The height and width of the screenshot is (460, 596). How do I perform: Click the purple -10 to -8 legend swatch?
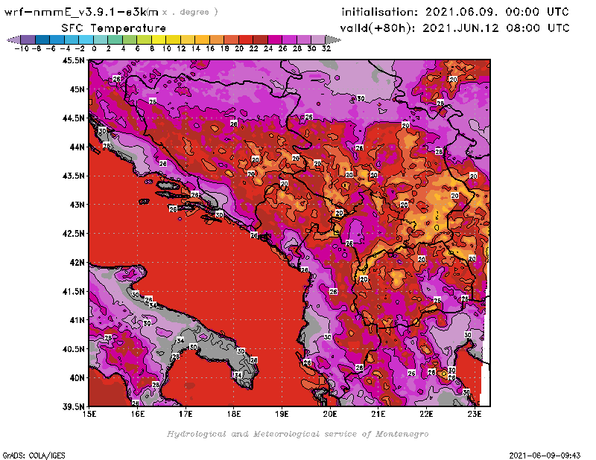click(x=28, y=39)
